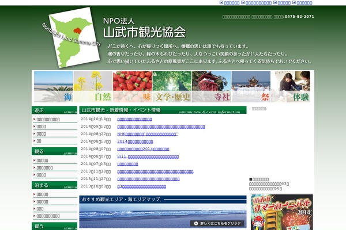This screenshot has height=230, width=346.
Task: Open the news link dated 2013年11月27日
Action: coord(148,179)
